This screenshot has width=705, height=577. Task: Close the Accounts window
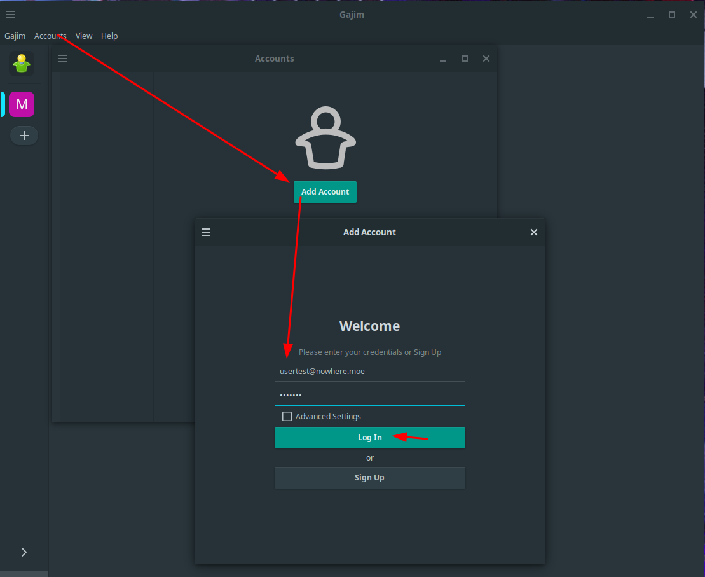click(x=486, y=59)
